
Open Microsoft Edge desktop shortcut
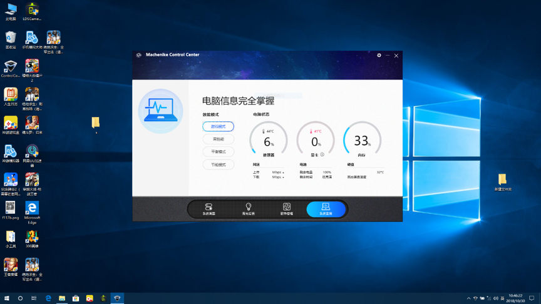click(32, 213)
